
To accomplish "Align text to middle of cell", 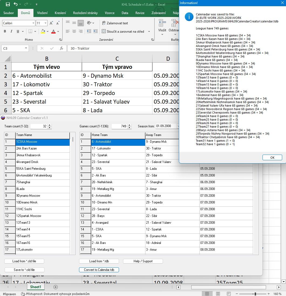I will tap(74, 23).
